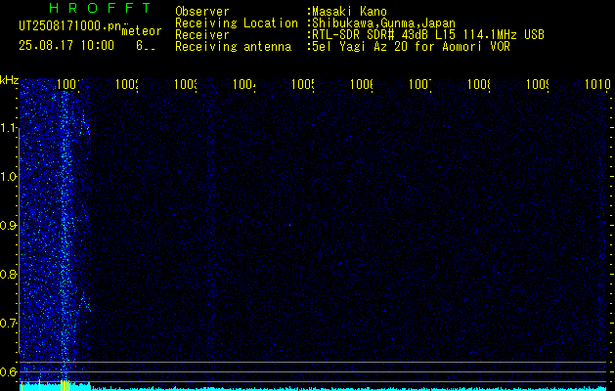Click the 5el Yagi antenna description
The width and height of the screenshot is (615, 391).
pos(411,47)
